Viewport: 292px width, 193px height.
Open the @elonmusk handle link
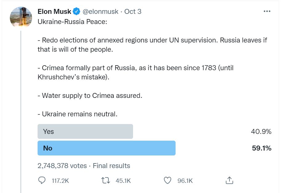click(100, 11)
